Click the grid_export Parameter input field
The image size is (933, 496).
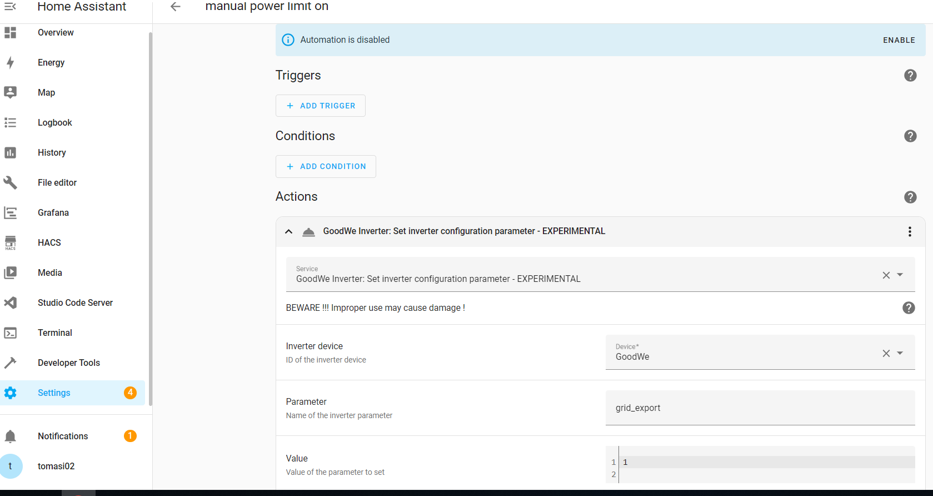click(760, 408)
